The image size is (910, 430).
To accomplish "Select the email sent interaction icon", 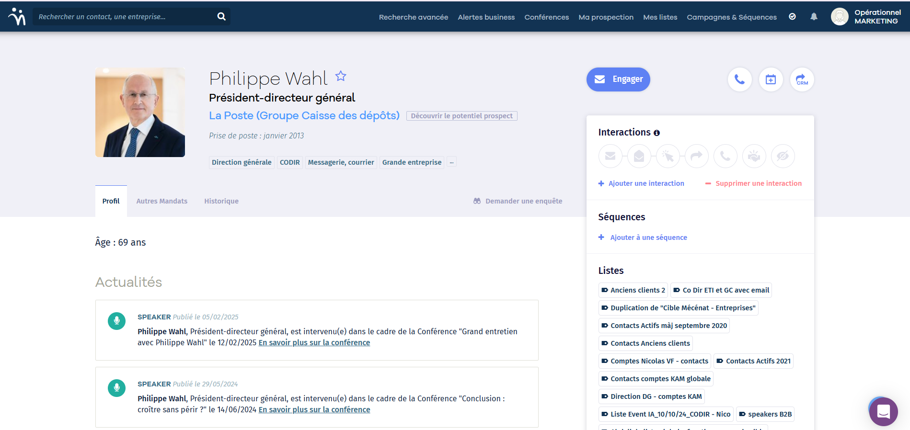I will click(611, 156).
